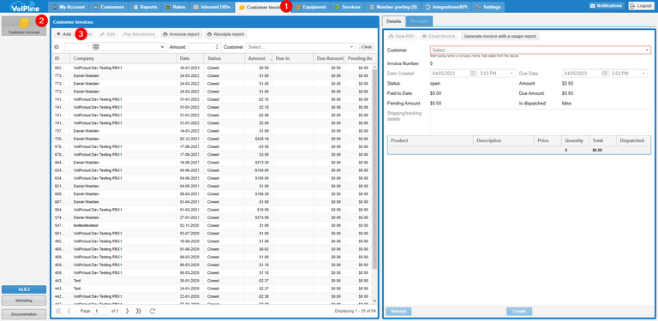The image size is (658, 321).
Task: Click the Create button
Action: coord(519,312)
